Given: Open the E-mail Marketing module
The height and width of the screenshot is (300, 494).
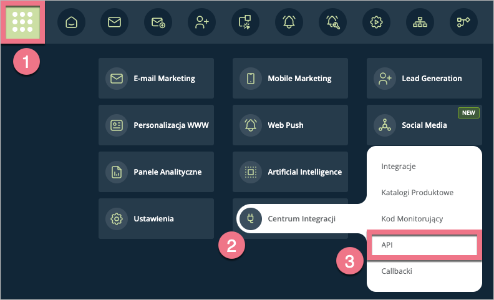Looking at the screenshot, I should coord(156,79).
